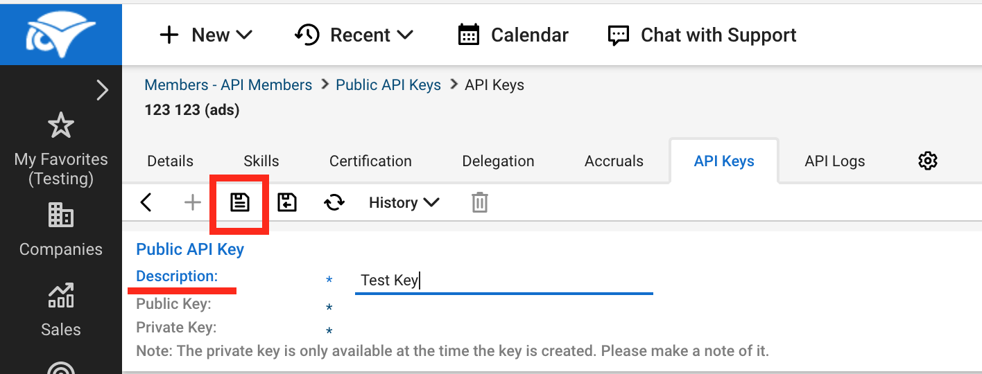Switch to the Details tab

[x=170, y=161]
